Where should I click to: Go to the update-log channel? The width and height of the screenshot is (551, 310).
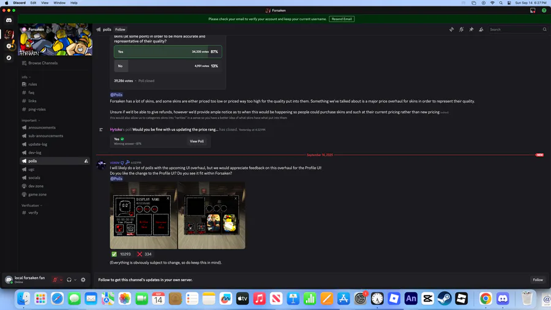55,145
